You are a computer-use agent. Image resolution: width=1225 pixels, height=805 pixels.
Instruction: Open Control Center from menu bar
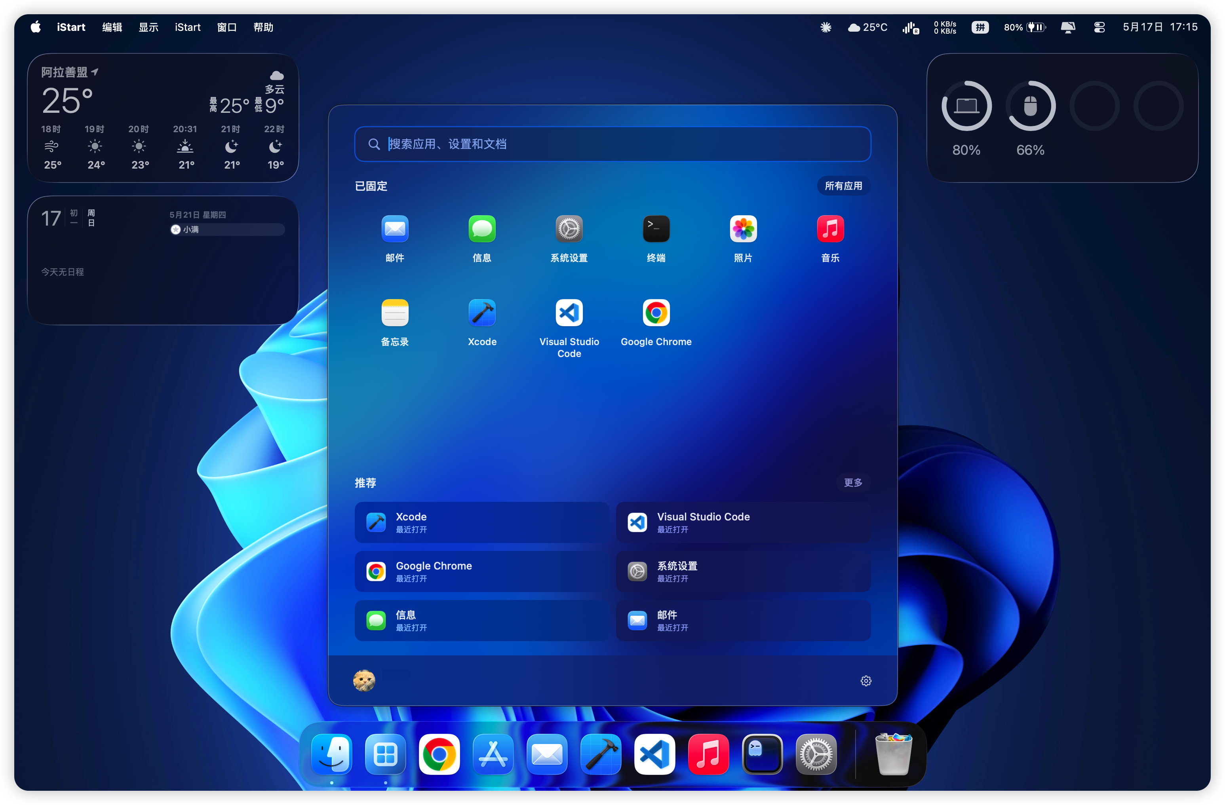click(x=1099, y=27)
